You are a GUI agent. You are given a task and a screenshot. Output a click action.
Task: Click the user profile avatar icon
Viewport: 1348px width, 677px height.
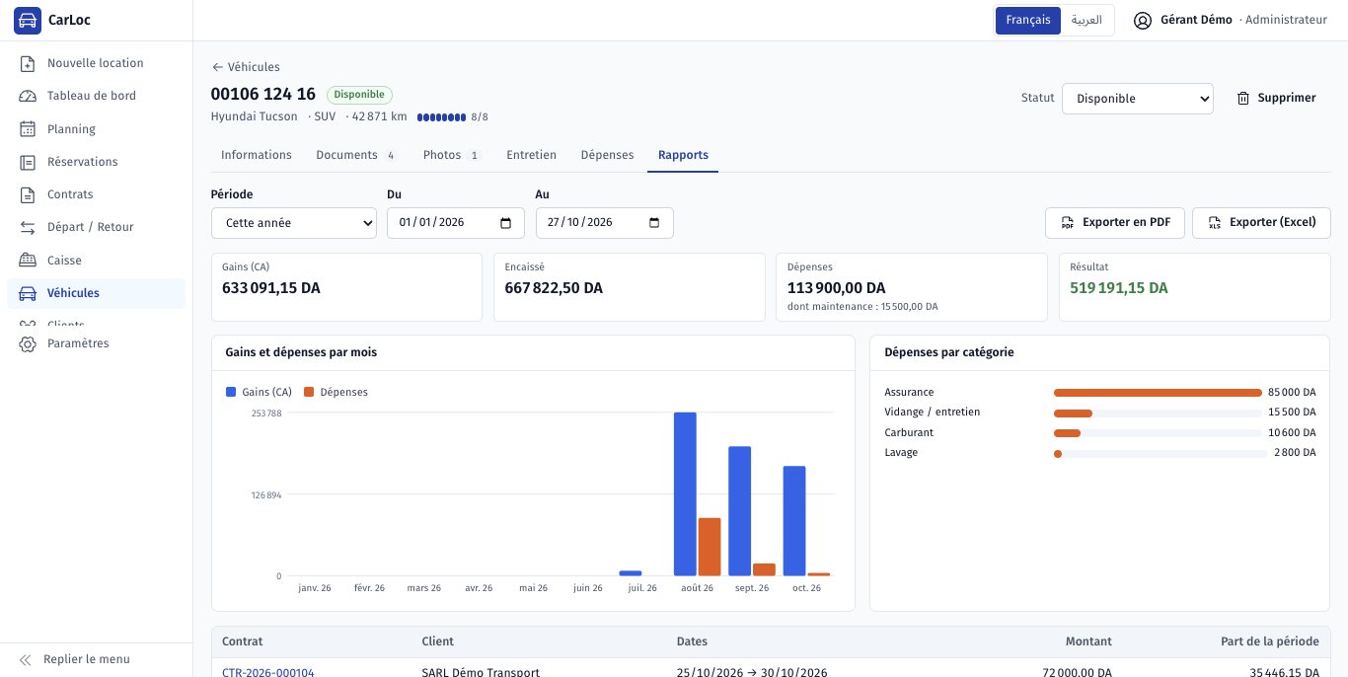[1143, 20]
